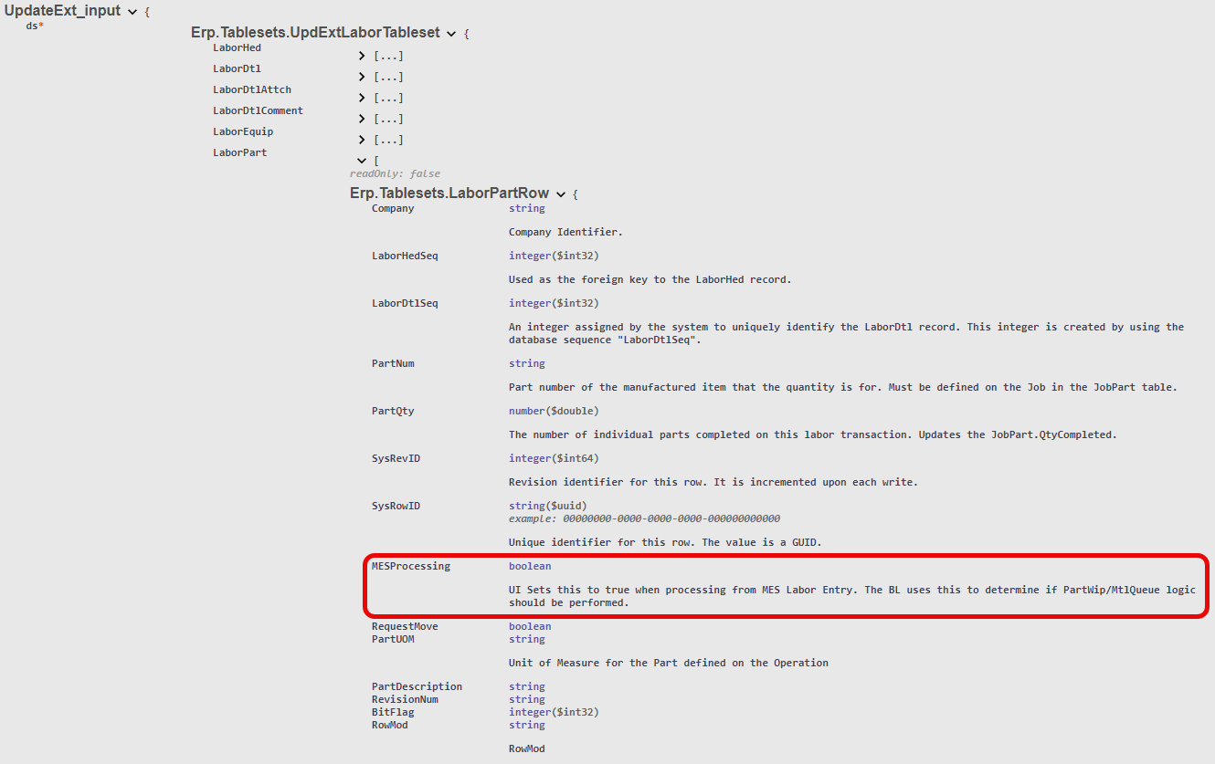
Task: Click the MES Labor Entry description text
Action: coord(851,596)
